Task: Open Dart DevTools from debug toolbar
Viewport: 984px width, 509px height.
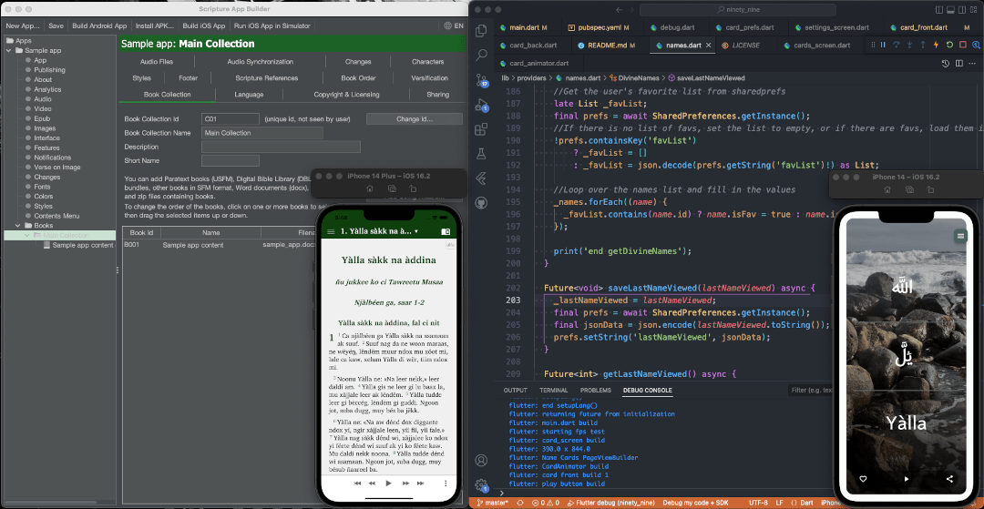Action: coord(975,46)
